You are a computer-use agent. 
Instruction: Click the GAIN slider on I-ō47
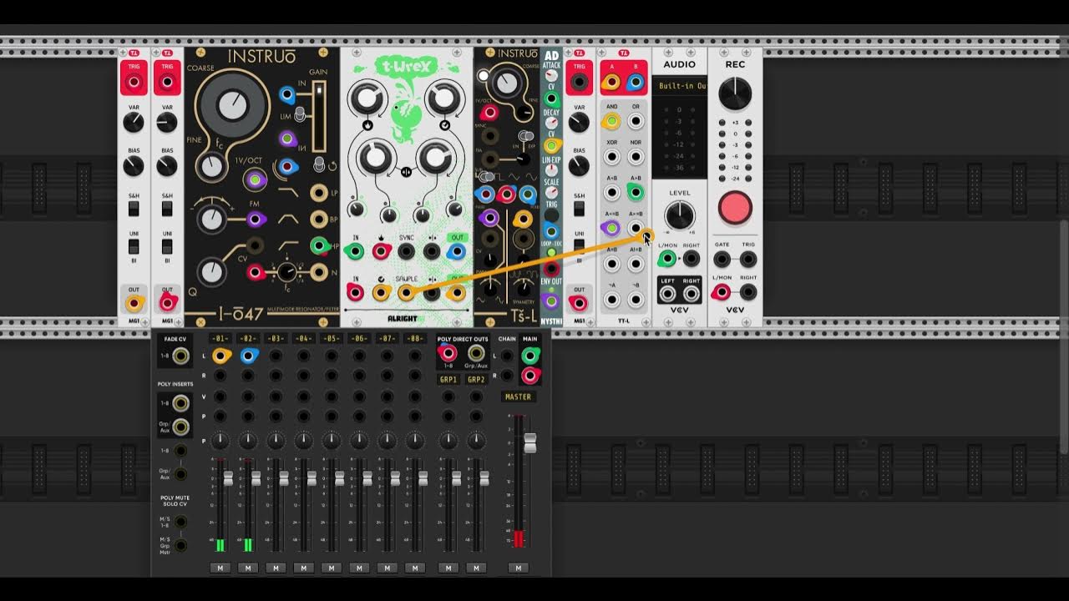(318, 117)
